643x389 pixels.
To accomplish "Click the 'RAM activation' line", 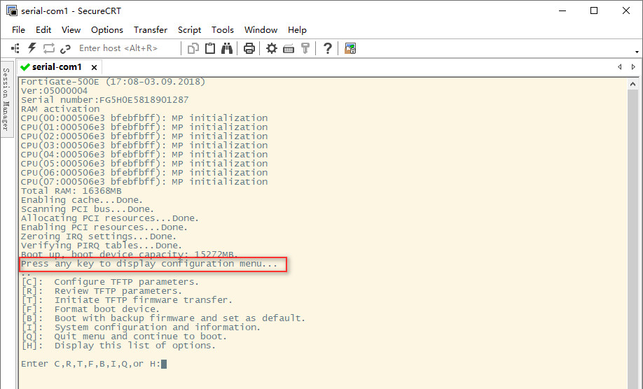I will click(x=60, y=109).
